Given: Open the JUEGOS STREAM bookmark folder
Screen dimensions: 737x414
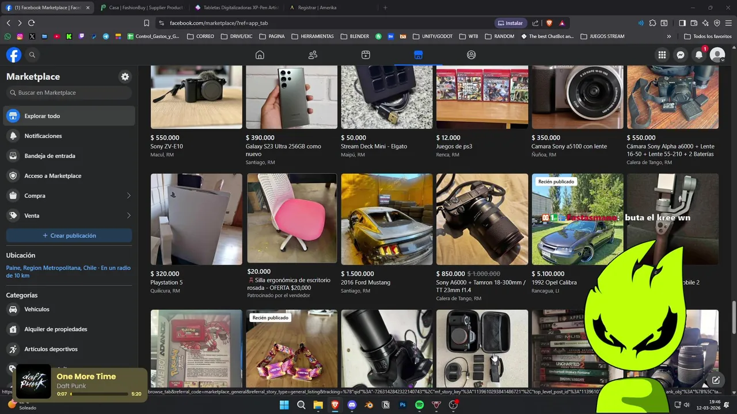Looking at the screenshot, I should (x=602, y=36).
